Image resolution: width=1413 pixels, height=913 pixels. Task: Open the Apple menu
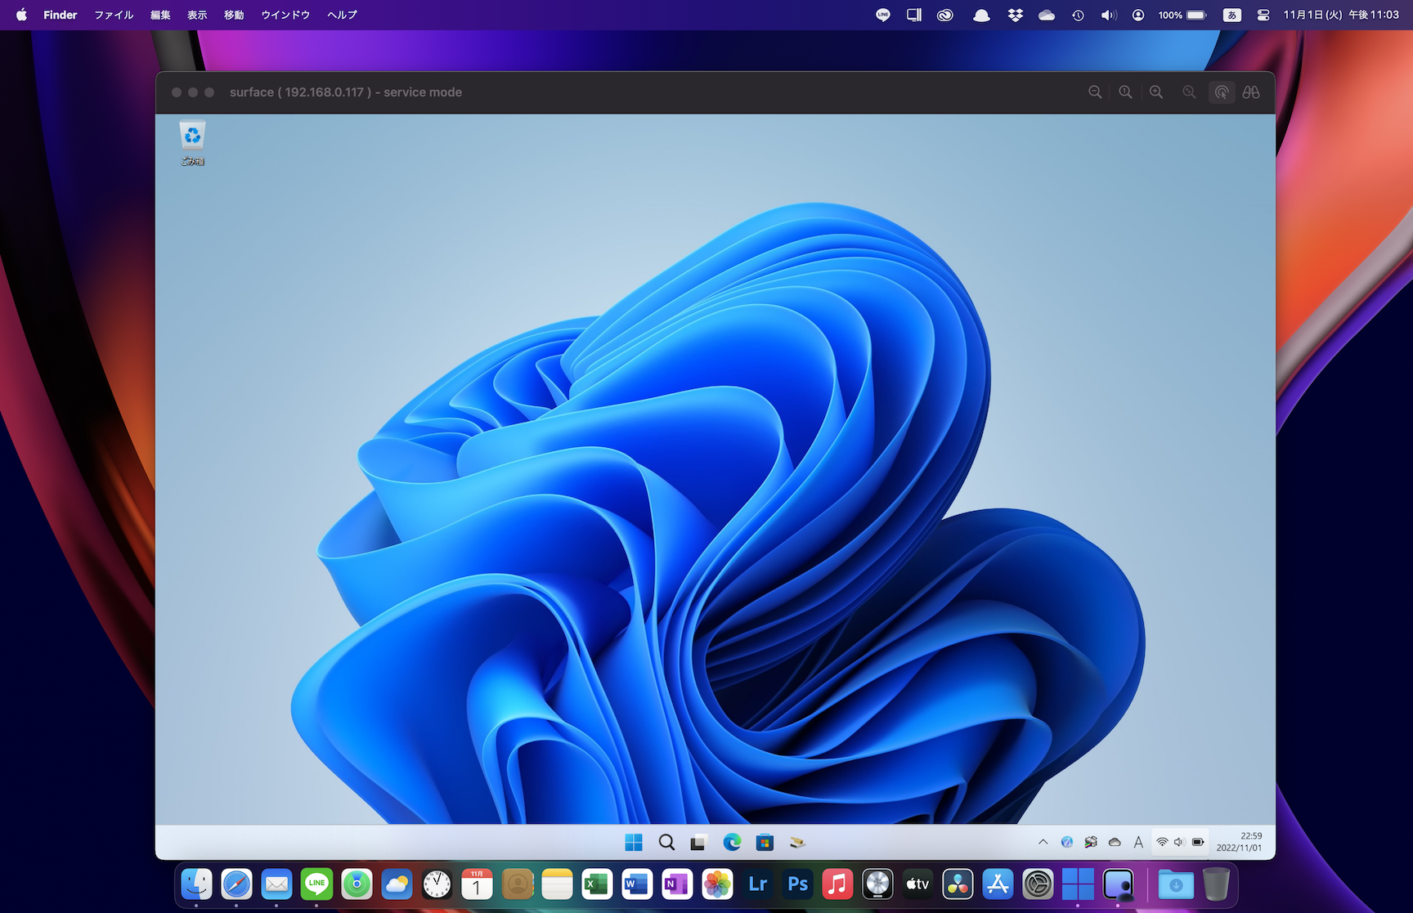(x=21, y=15)
